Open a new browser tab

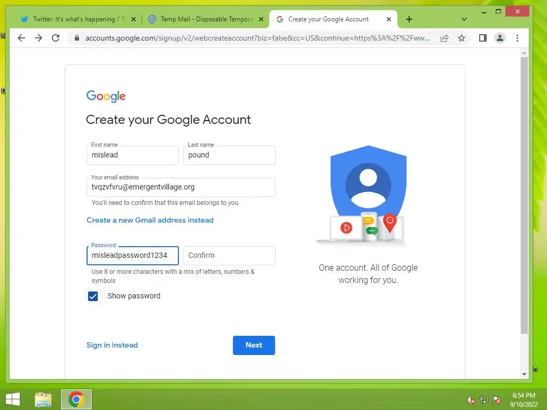(409, 19)
